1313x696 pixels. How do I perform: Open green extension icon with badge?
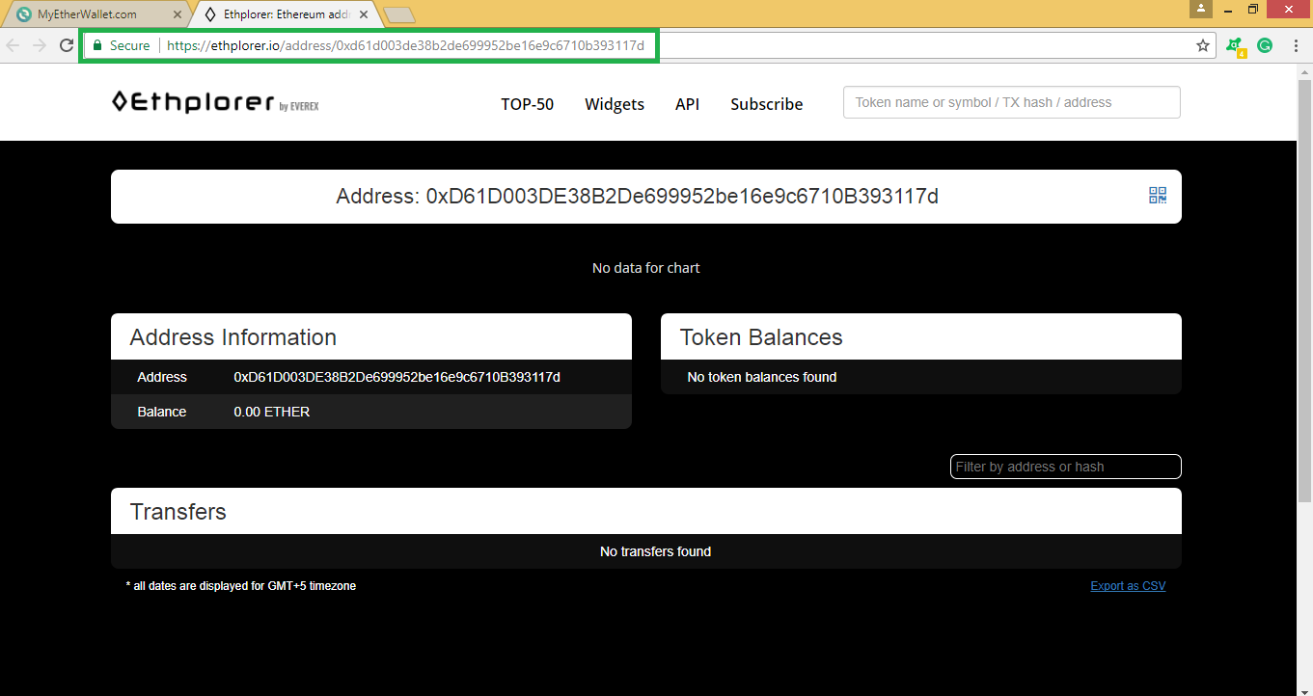[x=1235, y=46]
